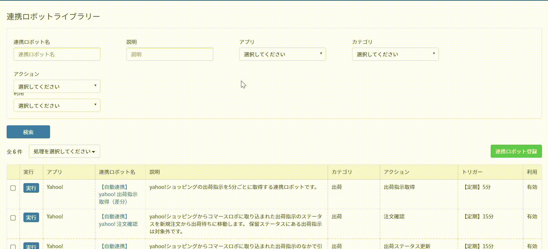Open the 【自動連携】yahoo! 注文確認 link
This screenshot has width=548, height=249.
pos(118,220)
